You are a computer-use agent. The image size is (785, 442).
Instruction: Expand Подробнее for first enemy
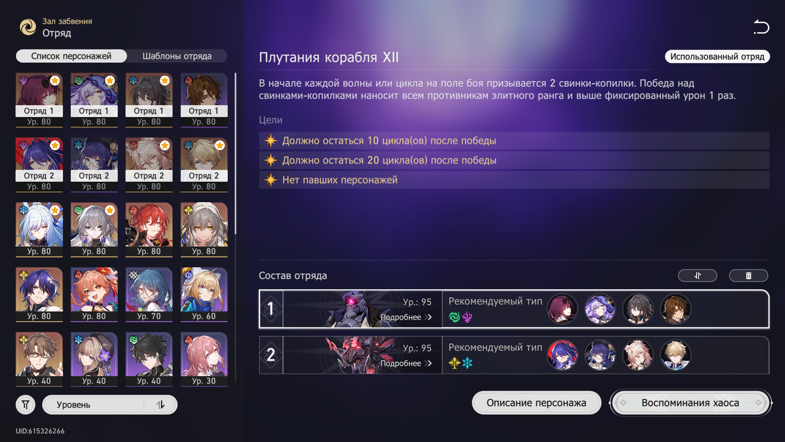(406, 317)
